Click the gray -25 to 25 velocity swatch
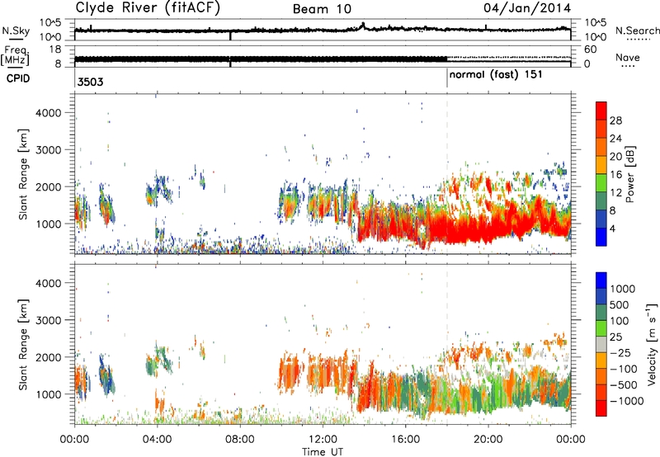The image size is (660, 457). (601, 345)
